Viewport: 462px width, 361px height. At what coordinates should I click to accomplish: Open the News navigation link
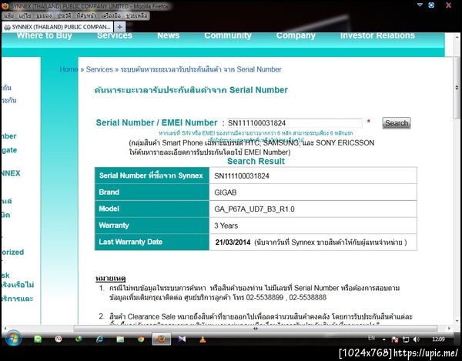click(x=168, y=35)
